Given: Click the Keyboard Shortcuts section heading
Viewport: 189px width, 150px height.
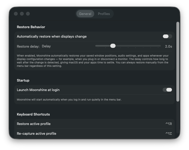Looking at the screenshot, I should pyautogui.click(x=33, y=114).
